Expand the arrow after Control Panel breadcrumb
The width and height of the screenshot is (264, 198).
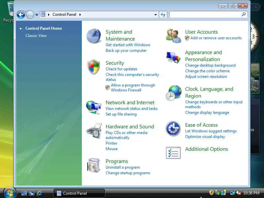click(80, 15)
